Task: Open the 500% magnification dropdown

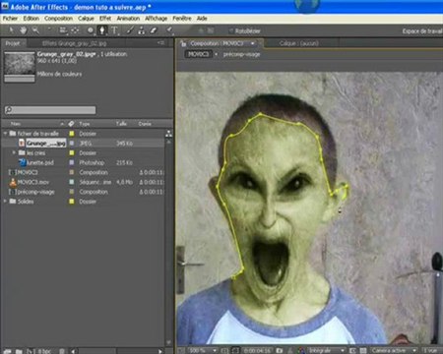Action: [x=203, y=350]
